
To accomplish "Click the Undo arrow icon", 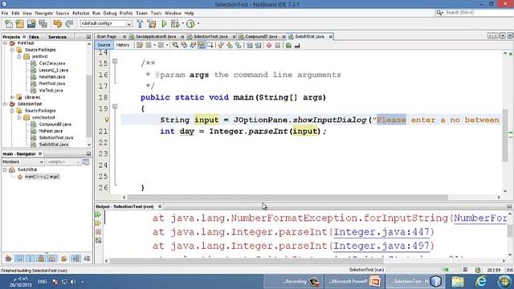I will tap(58, 23).
